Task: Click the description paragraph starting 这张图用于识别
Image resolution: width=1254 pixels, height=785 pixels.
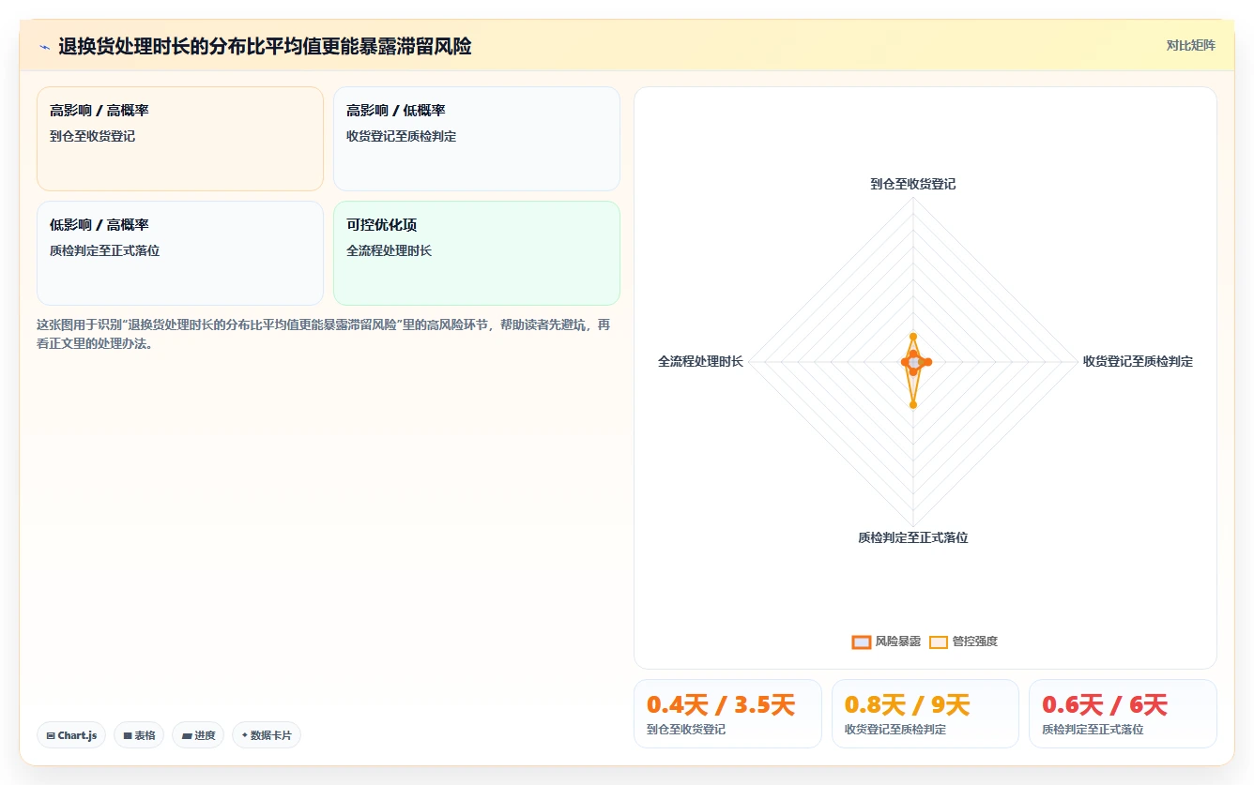Action: point(323,334)
